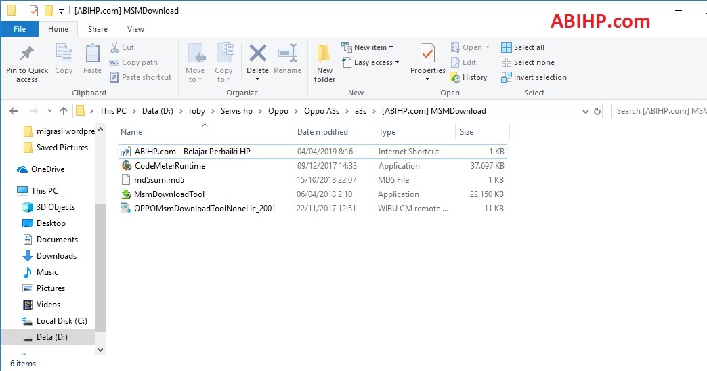Click Servis hp in address path
Viewport: 707px width, 371px height.
click(x=236, y=111)
